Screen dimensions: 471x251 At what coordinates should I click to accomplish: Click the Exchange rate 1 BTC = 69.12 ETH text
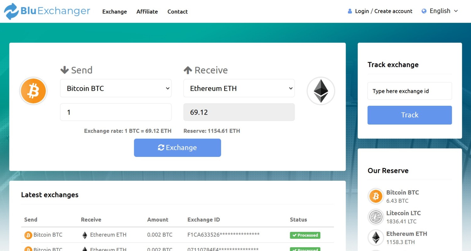coord(128,131)
